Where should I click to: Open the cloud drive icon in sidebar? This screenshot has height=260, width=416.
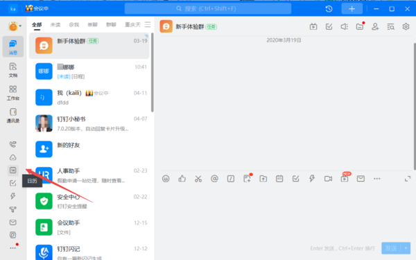12,157
